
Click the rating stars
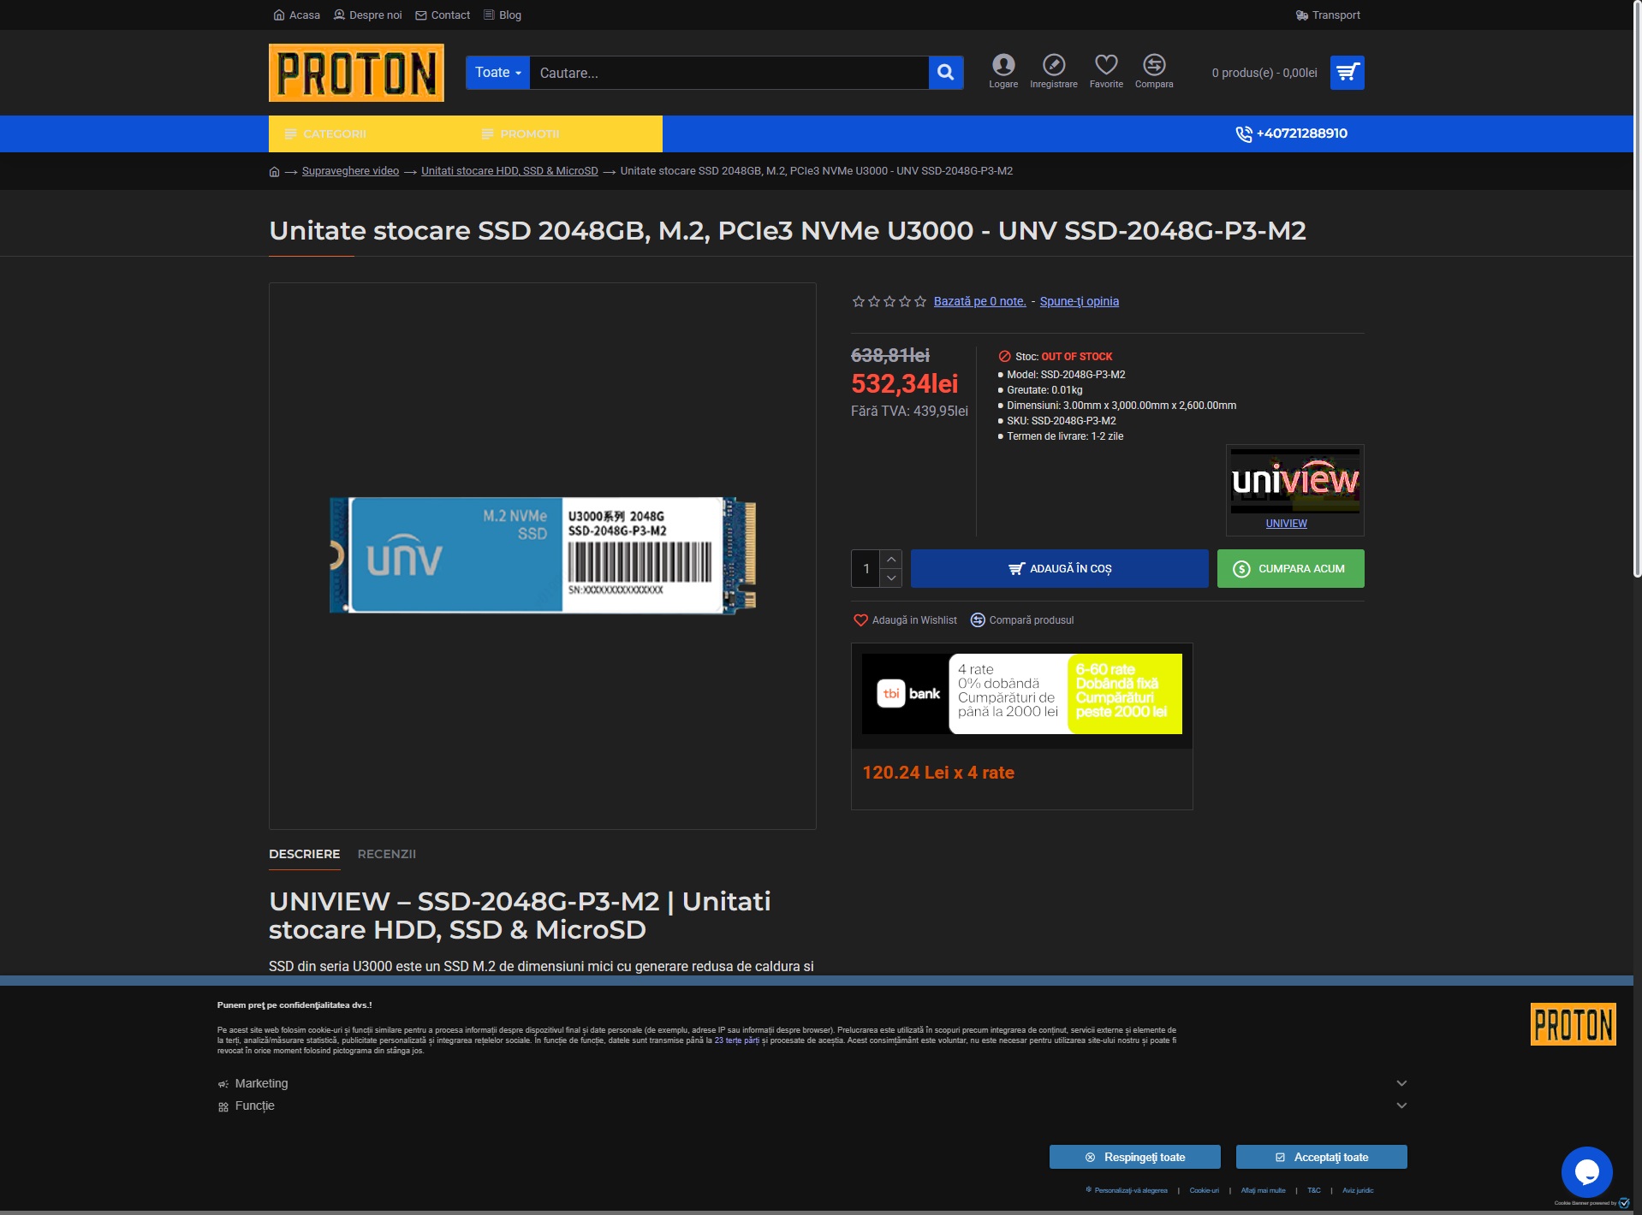click(889, 301)
